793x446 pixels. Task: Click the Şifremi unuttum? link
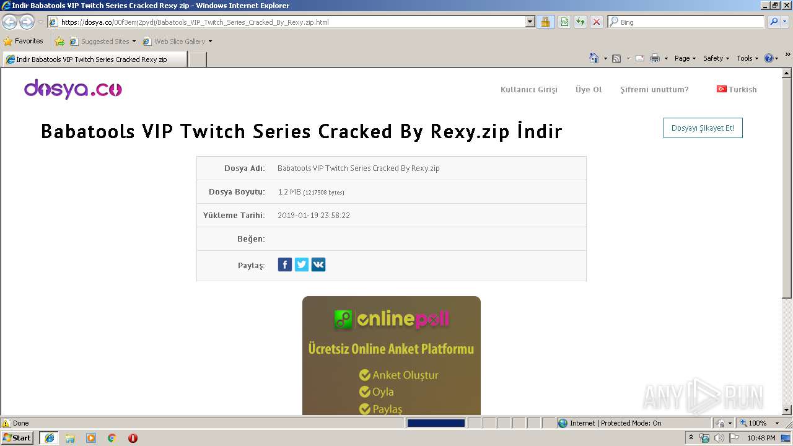(x=654, y=89)
